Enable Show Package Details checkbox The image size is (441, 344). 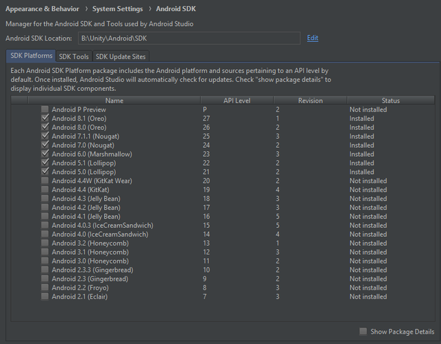[x=363, y=332]
